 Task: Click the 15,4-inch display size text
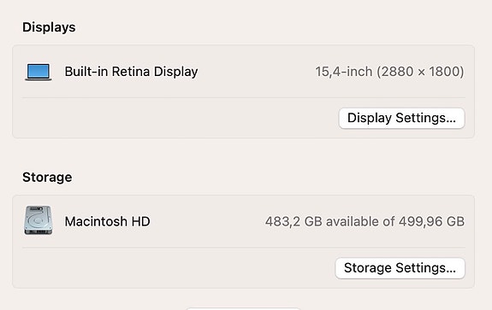click(344, 72)
